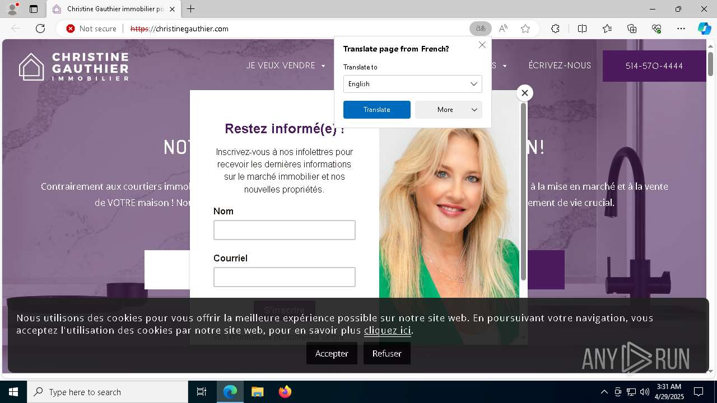Screen dimensions: 717x403
Task: Open the network tray icon
Action: (631, 392)
